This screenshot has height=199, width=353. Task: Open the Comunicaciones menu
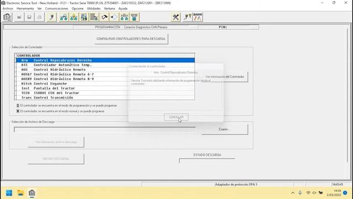(56, 9)
